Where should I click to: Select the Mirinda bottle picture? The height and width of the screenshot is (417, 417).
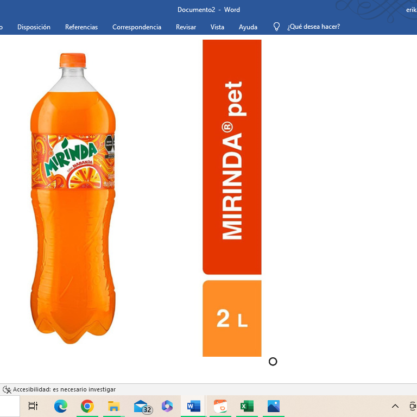click(73, 198)
